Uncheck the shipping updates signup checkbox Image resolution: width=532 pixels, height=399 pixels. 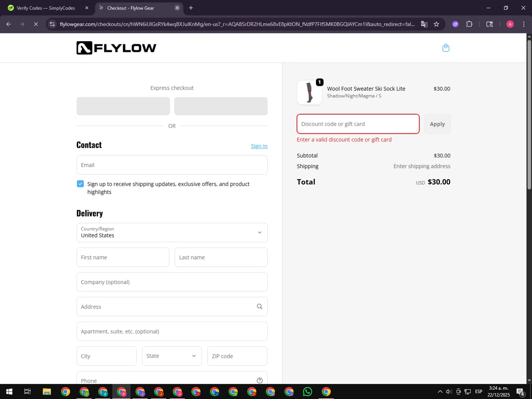coord(80,184)
